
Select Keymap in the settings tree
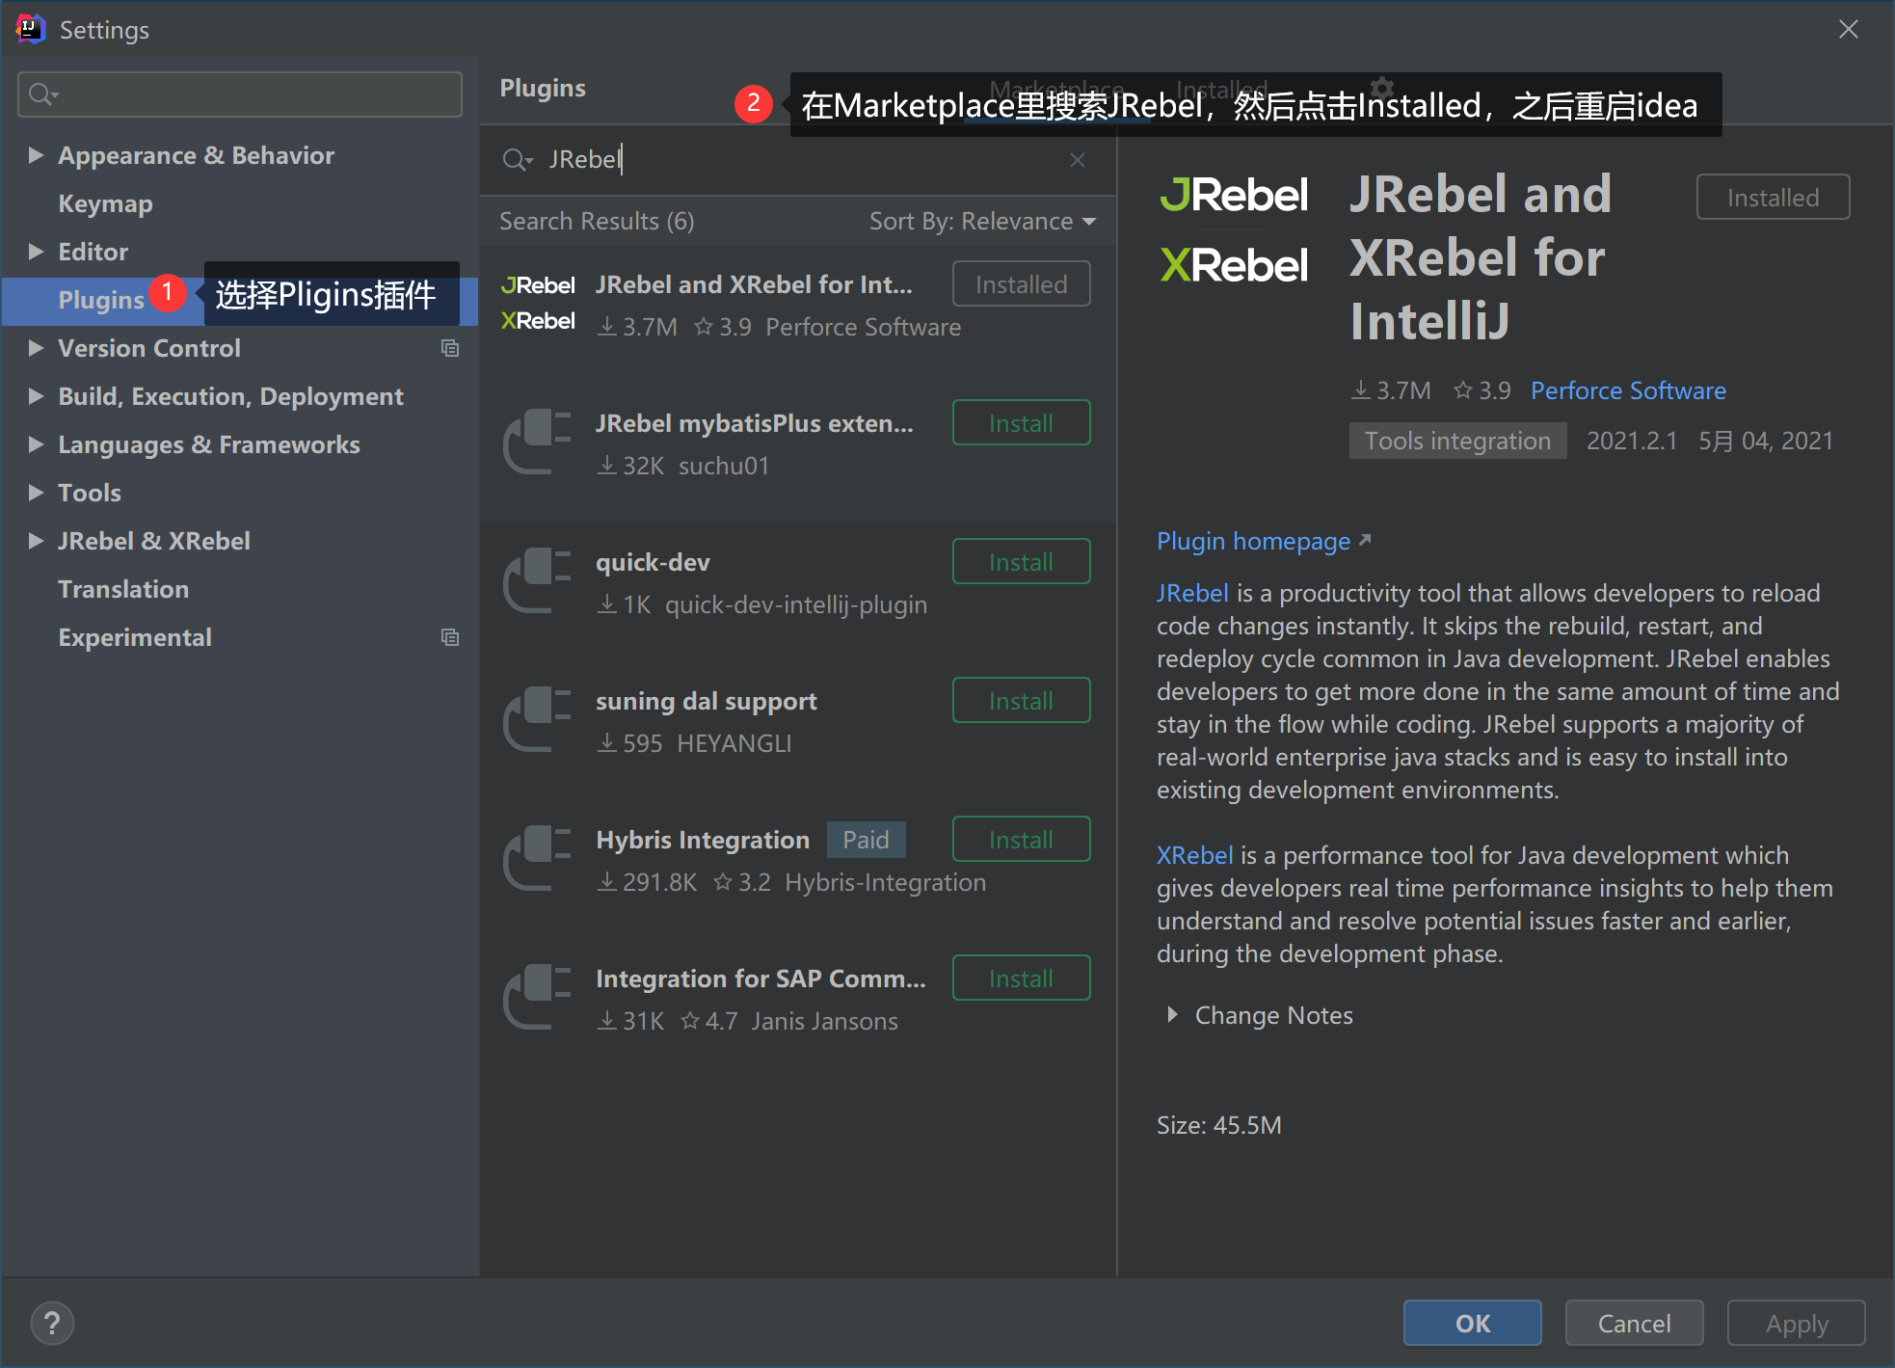click(105, 203)
